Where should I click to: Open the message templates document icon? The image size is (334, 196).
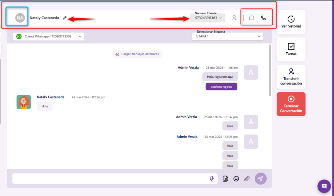click(225, 178)
